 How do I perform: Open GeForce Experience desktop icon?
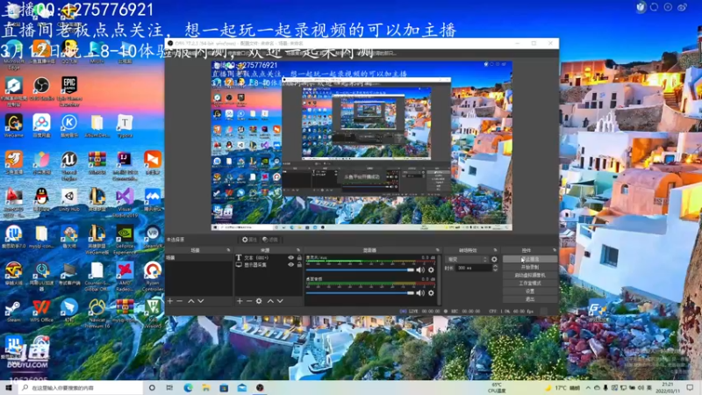125,240
